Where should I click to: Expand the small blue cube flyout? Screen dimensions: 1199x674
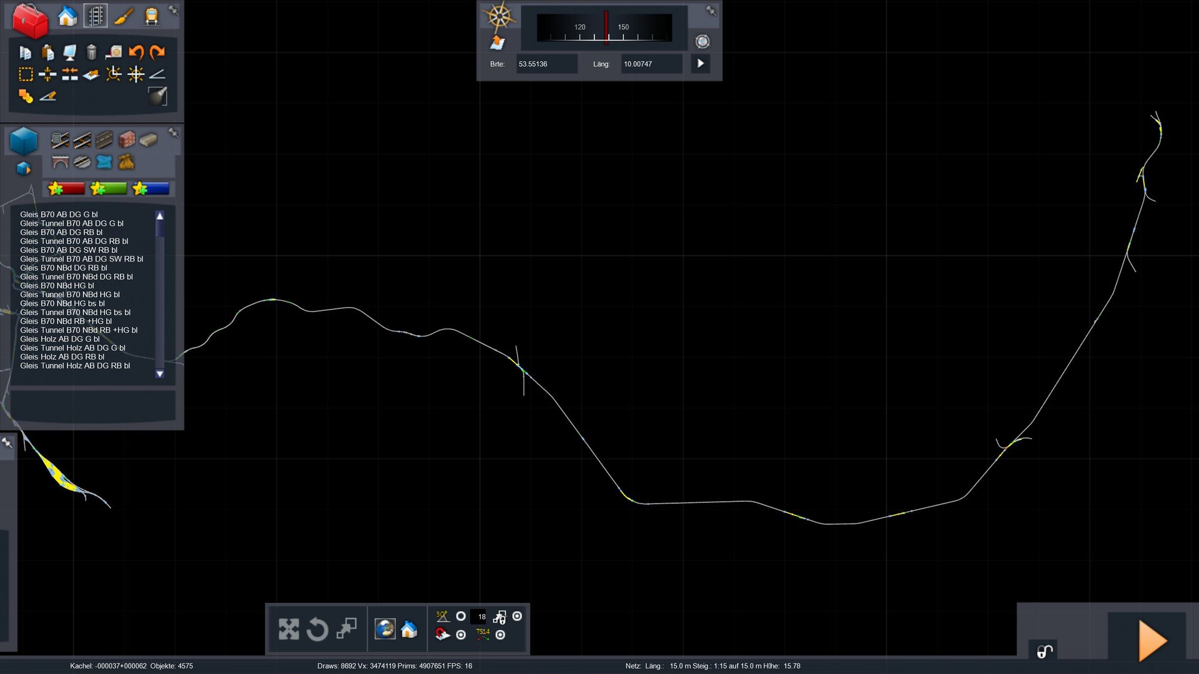24,168
